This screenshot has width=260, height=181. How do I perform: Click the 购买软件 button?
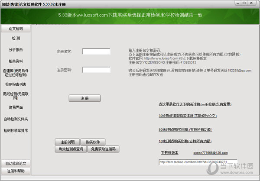93,142
